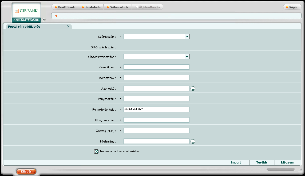Viewport: 305px width, 176px height.
Task: Click the orange arrow in the message bar
Action: pyautogui.click(x=56, y=16)
